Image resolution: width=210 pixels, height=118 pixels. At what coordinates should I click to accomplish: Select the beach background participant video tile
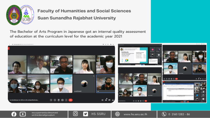point(61,84)
